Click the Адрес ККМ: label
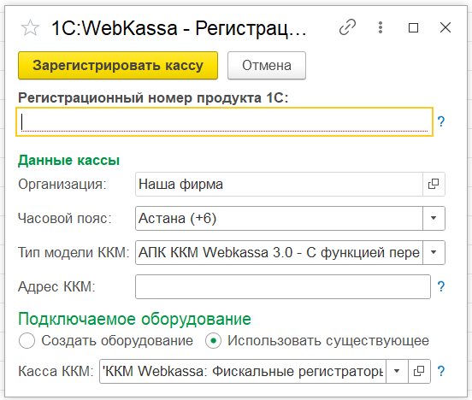Image resolution: width=472 pixels, height=400 pixels. [56, 286]
